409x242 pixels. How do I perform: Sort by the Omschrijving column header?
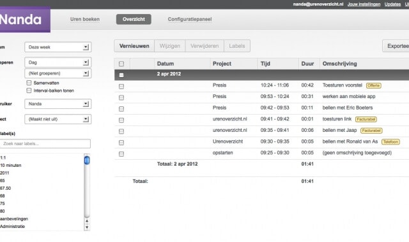tap(339, 64)
